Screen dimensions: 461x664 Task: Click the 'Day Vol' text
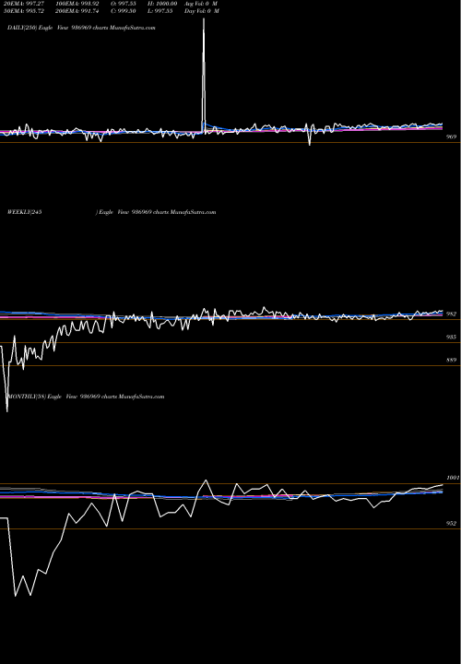pos(202,11)
